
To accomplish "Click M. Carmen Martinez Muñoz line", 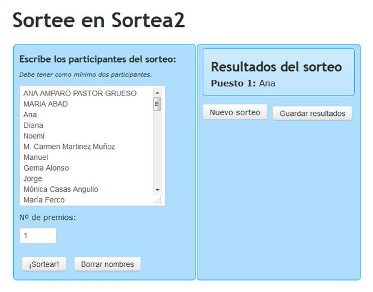I will click(69, 147).
